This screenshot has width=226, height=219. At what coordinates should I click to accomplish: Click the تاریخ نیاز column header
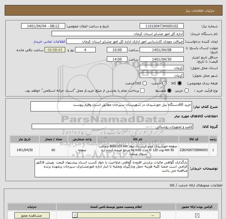point(24,139)
